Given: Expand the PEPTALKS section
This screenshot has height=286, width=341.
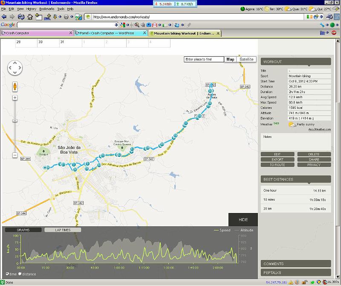Looking at the screenshot, I should [x=296, y=272].
